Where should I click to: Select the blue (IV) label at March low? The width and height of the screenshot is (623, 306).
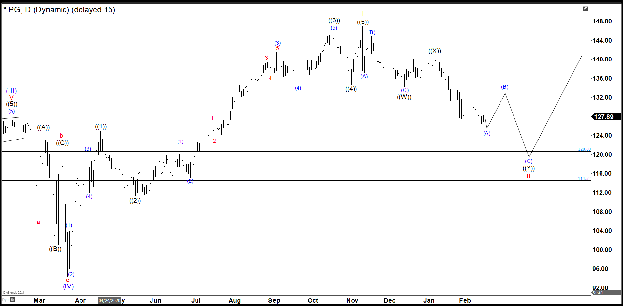click(68, 286)
